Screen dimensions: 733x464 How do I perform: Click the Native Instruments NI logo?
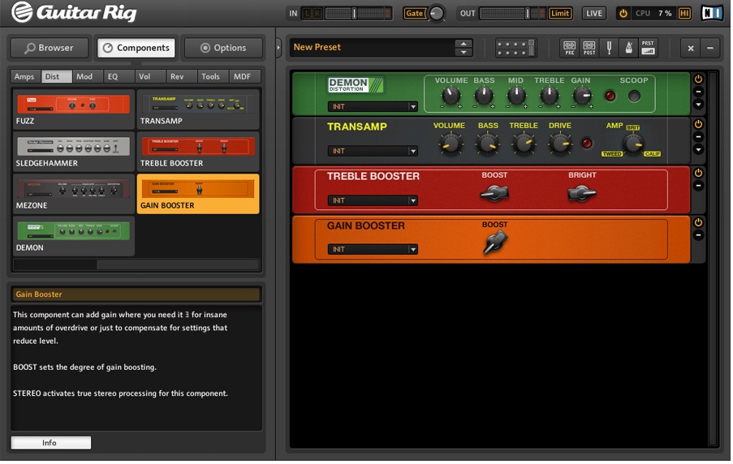pyautogui.click(x=713, y=13)
